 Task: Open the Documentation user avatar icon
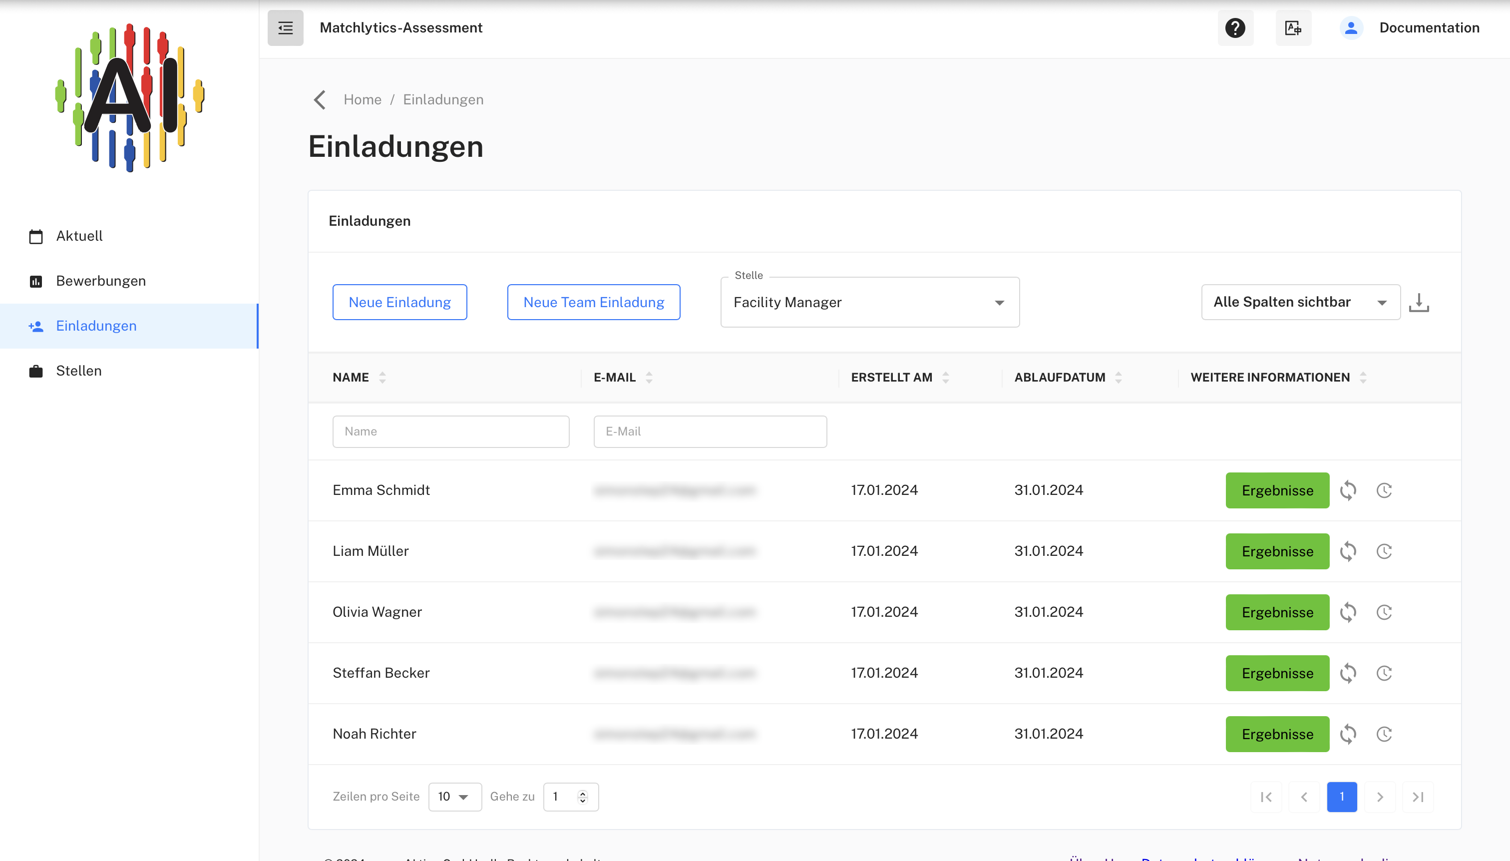click(1351, 28)
